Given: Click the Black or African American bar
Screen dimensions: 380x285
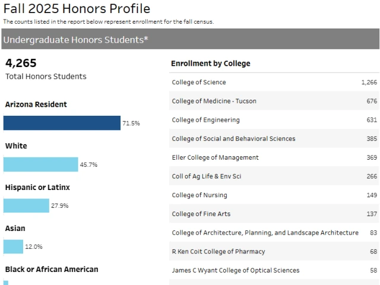Looking at the screenshot, I should tap(6, 283).
